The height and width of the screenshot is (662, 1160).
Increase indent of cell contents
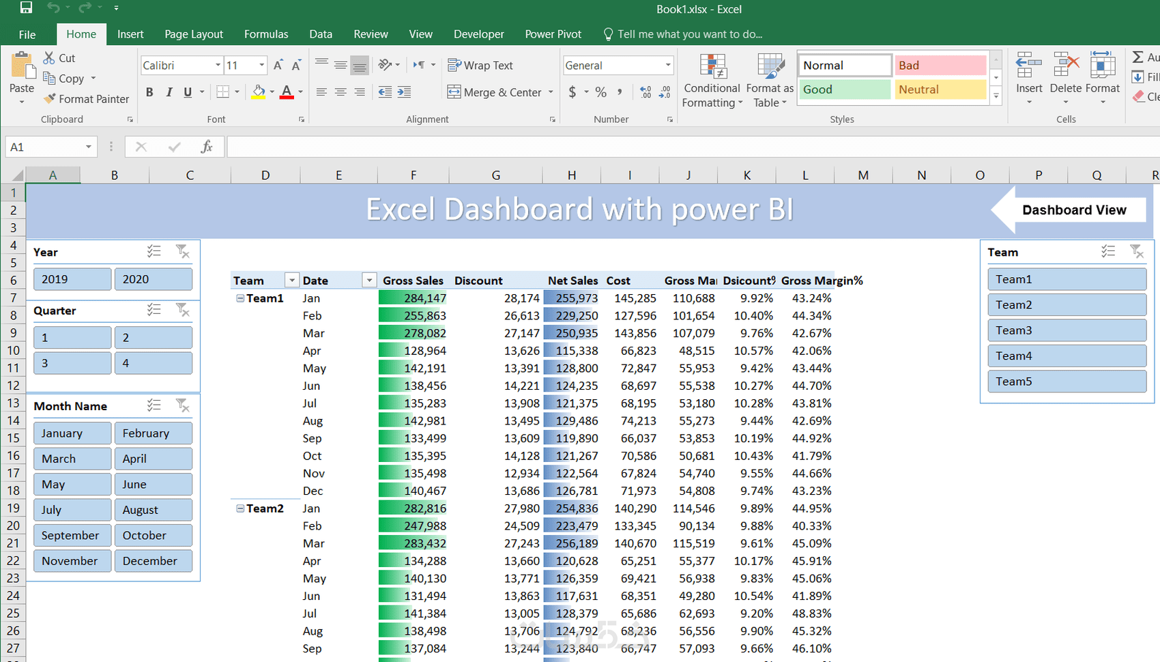(x=404, y=92)
